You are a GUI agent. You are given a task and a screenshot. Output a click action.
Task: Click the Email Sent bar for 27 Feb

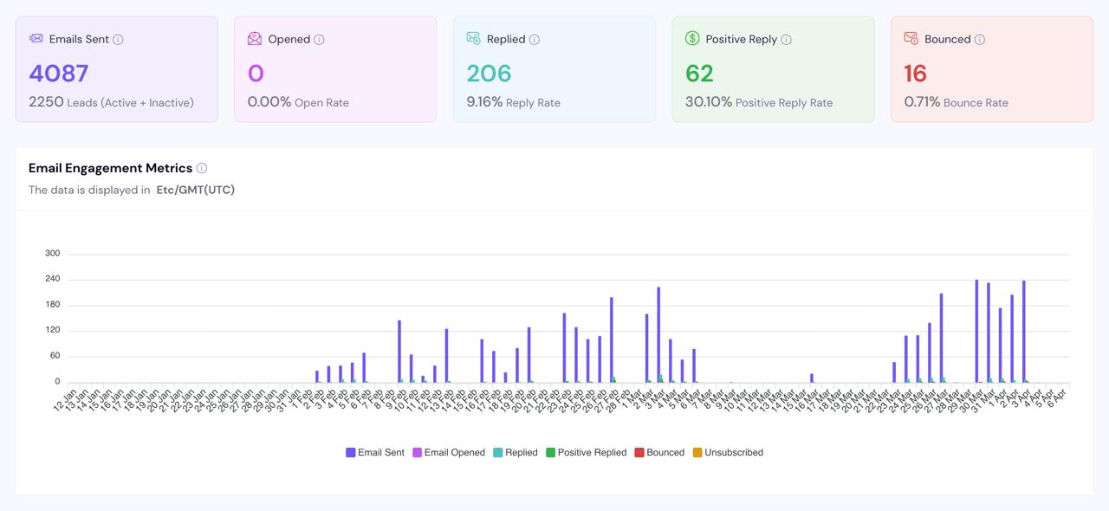coord(612,340)
